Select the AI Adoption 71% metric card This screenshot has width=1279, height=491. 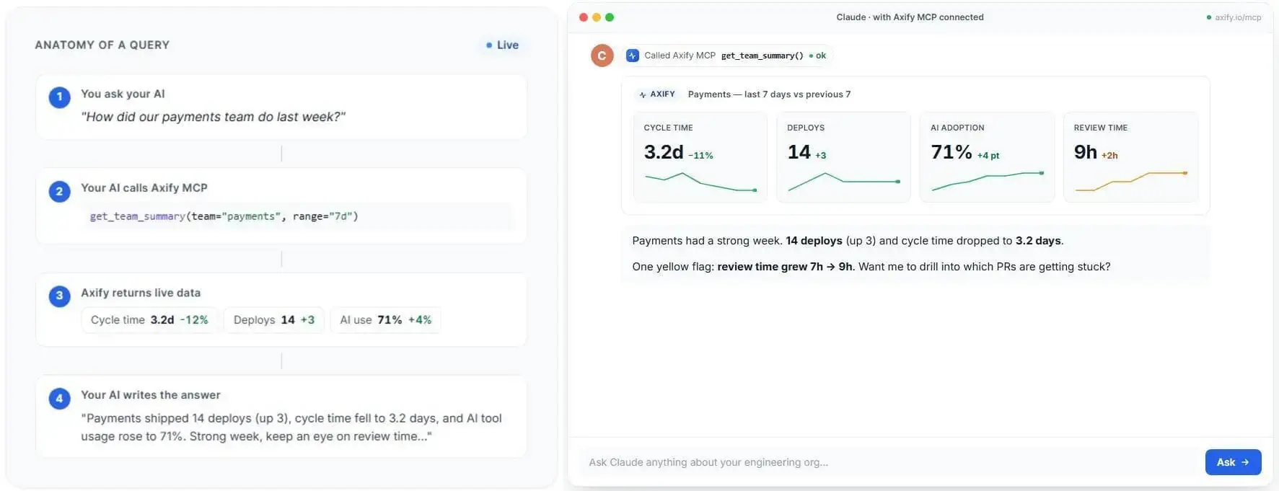(987, 157)
